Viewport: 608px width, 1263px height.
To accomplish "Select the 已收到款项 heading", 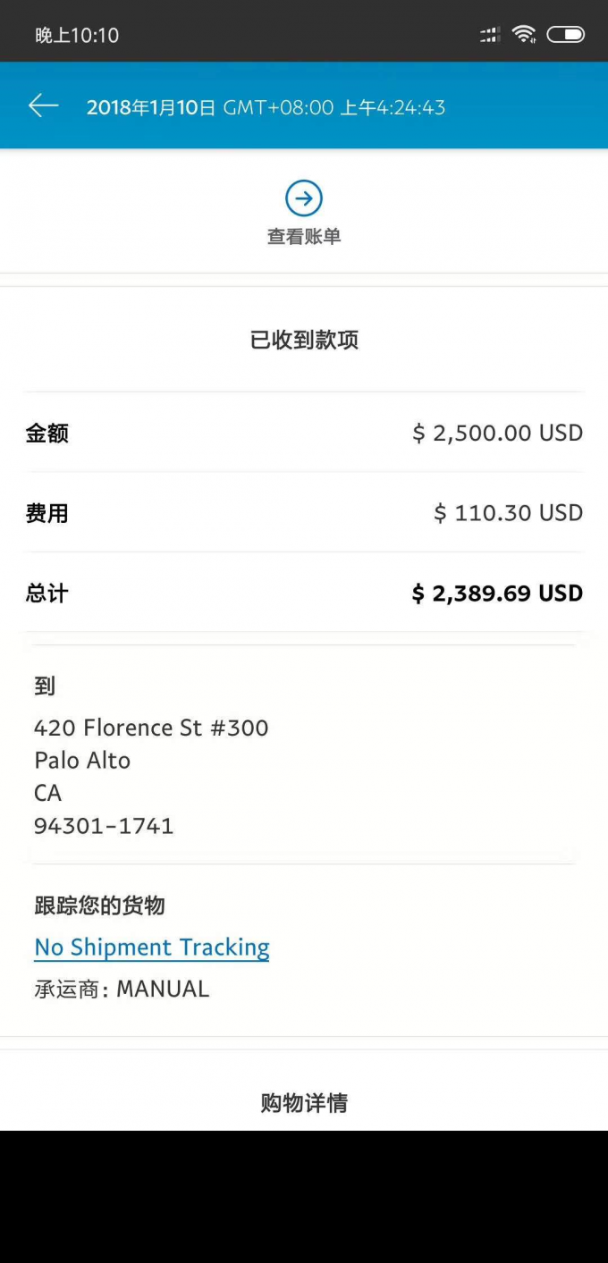I will (x=304, y=340).
